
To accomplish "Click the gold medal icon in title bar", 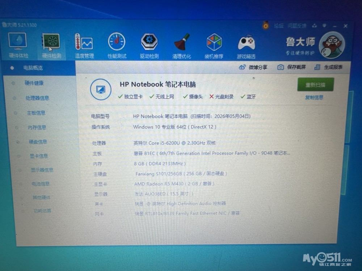I will click(x=266, y=25).
